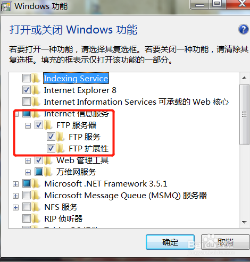
Task: Click the scrollbar down arrow in the feature list
Action: (x=244, y=222)
